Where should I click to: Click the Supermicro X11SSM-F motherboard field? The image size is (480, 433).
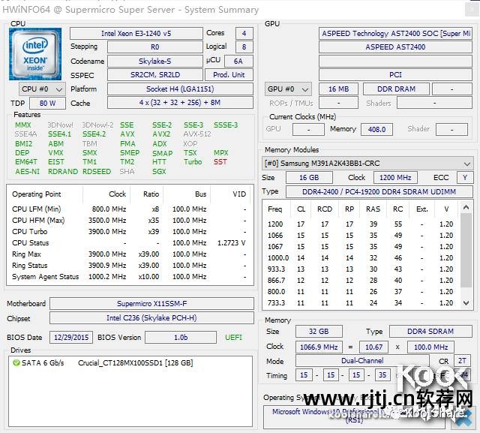coord(151,304)
